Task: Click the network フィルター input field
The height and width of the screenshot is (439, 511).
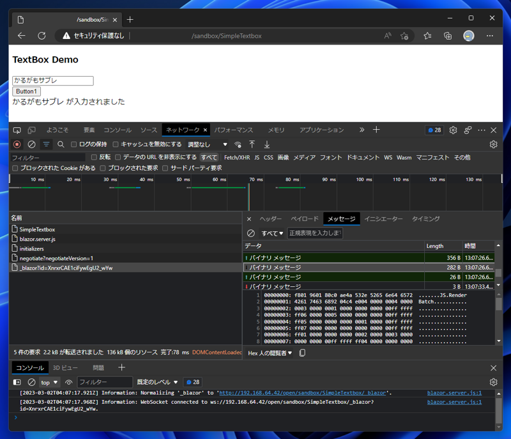Action: [x=48, y=158]
